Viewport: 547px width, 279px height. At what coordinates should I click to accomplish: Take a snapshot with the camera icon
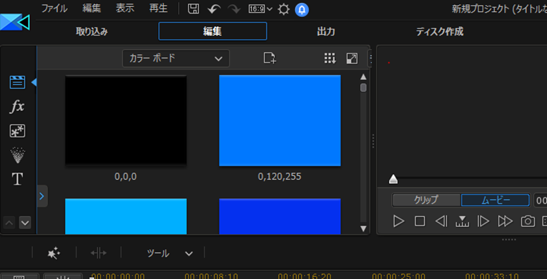coord(527,221)
